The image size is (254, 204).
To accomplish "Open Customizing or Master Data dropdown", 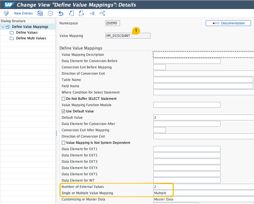I will click(x=204, y=199).
